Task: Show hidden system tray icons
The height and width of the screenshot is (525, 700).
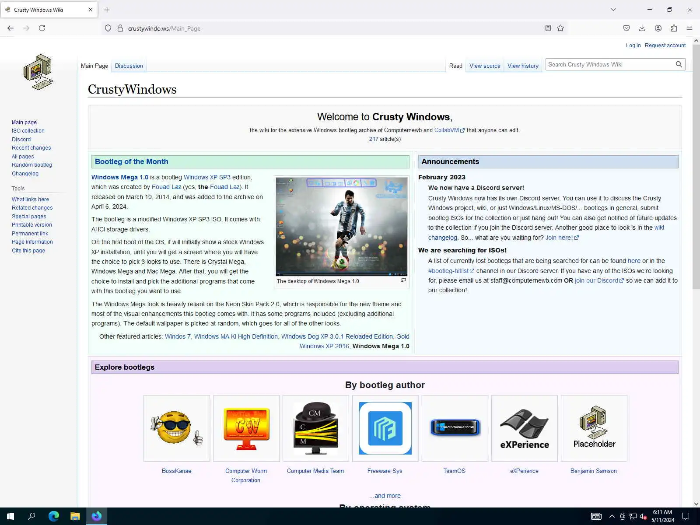Action: click(x=612, y=516)
